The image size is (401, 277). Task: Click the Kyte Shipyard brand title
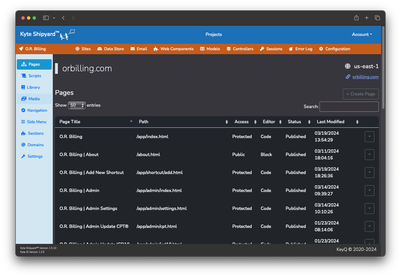40,34
